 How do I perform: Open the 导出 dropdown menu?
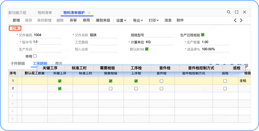pyautogui.click(x=138, y=20)
